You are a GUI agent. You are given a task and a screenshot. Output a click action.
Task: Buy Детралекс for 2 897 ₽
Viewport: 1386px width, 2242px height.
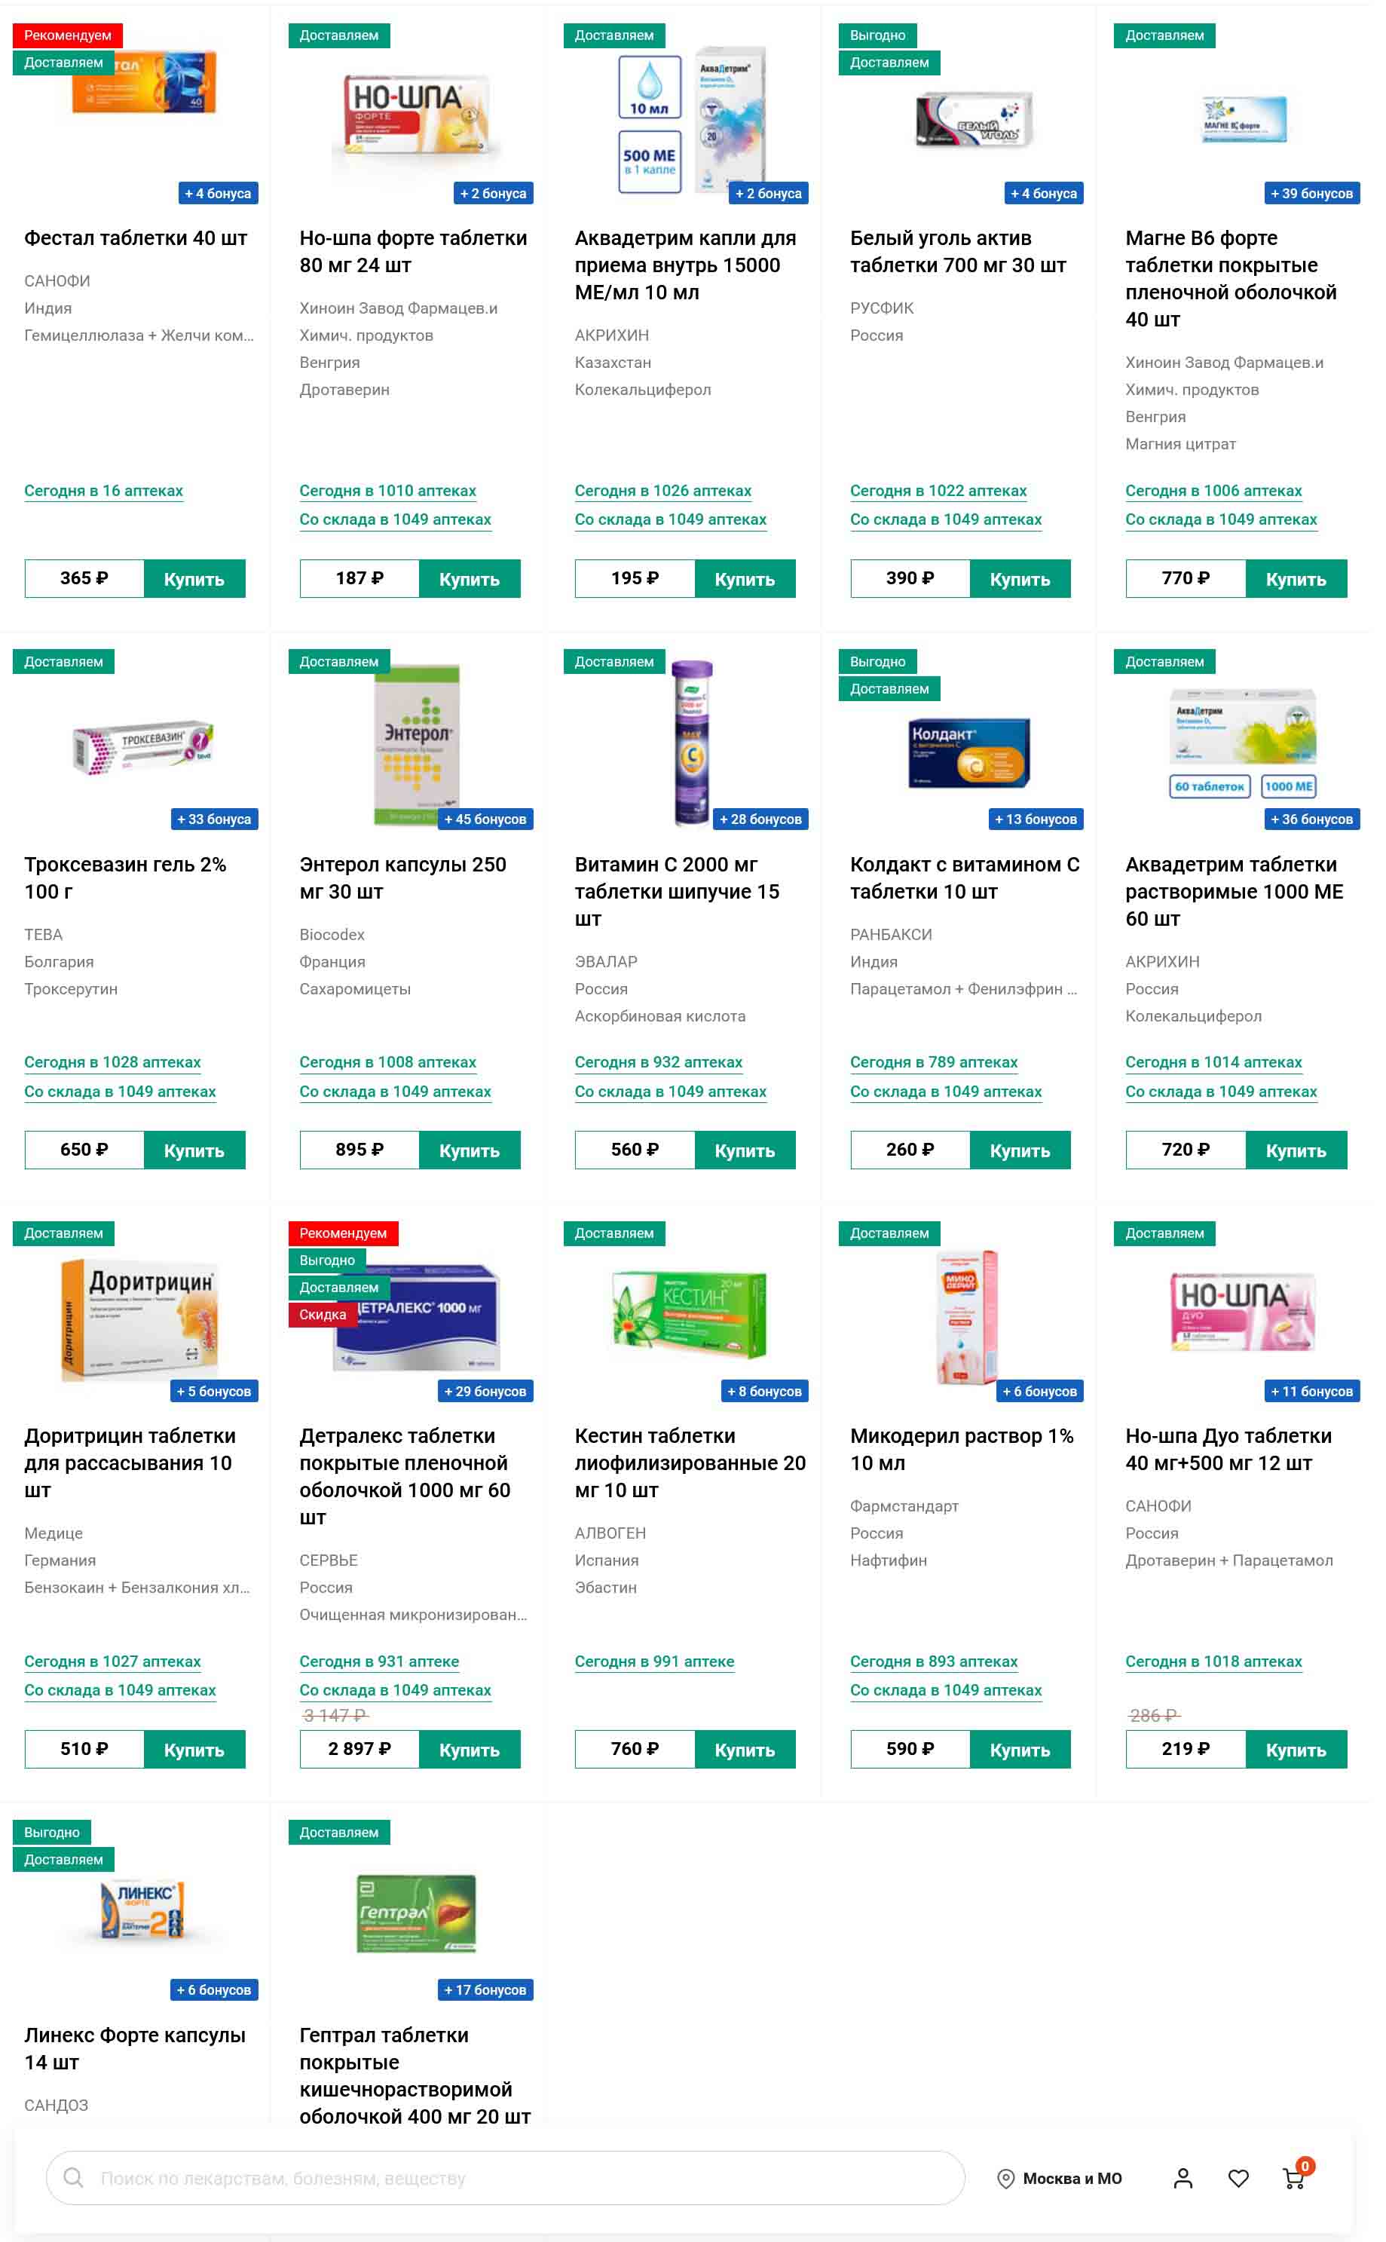470,1750
